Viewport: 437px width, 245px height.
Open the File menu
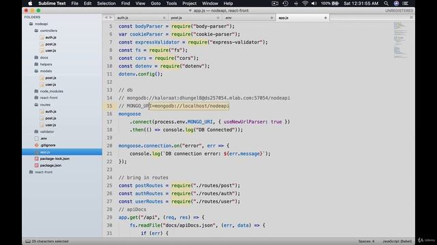74,3
